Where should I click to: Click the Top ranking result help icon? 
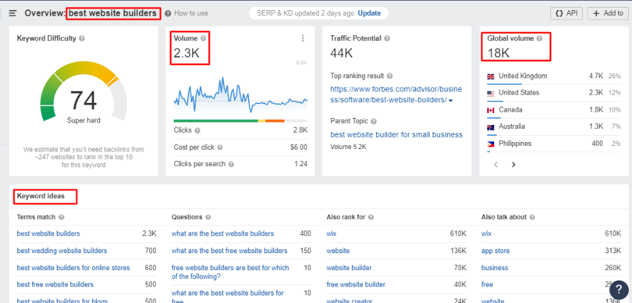390,76
